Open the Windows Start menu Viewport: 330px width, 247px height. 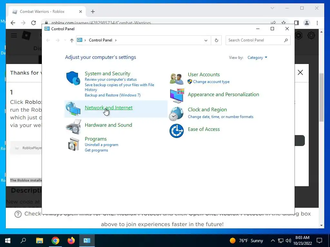coord(8,241)
